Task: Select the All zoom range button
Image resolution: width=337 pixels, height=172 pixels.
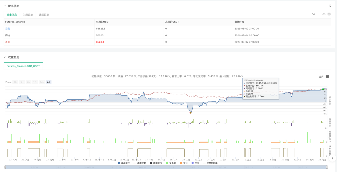Action: click(48, 82)
